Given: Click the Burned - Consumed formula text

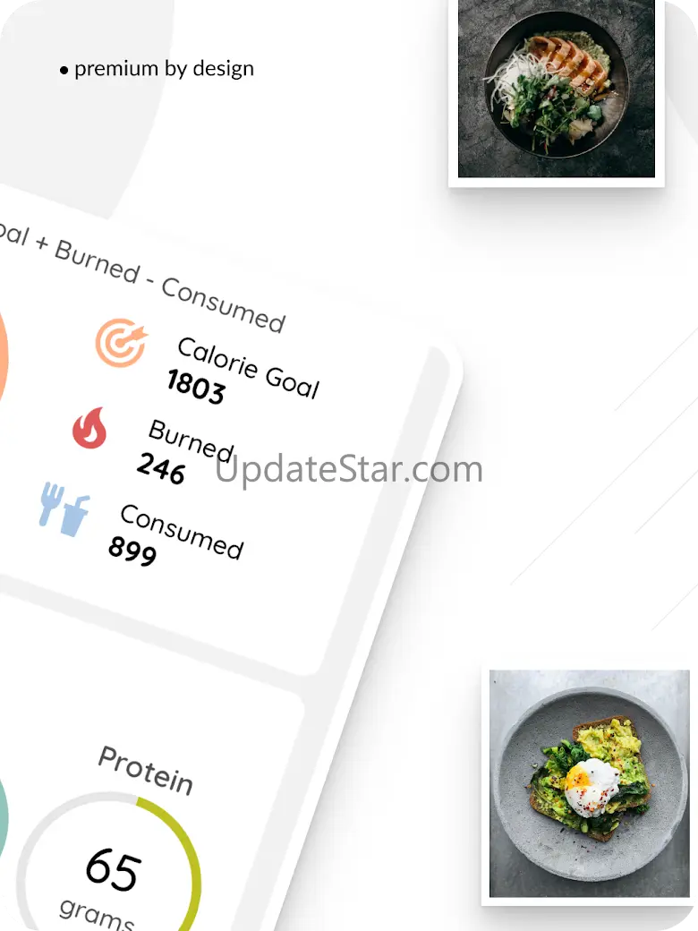Looking at the screenshot, I should click(170, 286).
